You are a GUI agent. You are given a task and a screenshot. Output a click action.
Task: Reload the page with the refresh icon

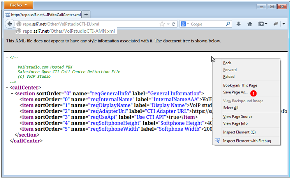click(174, 24)
